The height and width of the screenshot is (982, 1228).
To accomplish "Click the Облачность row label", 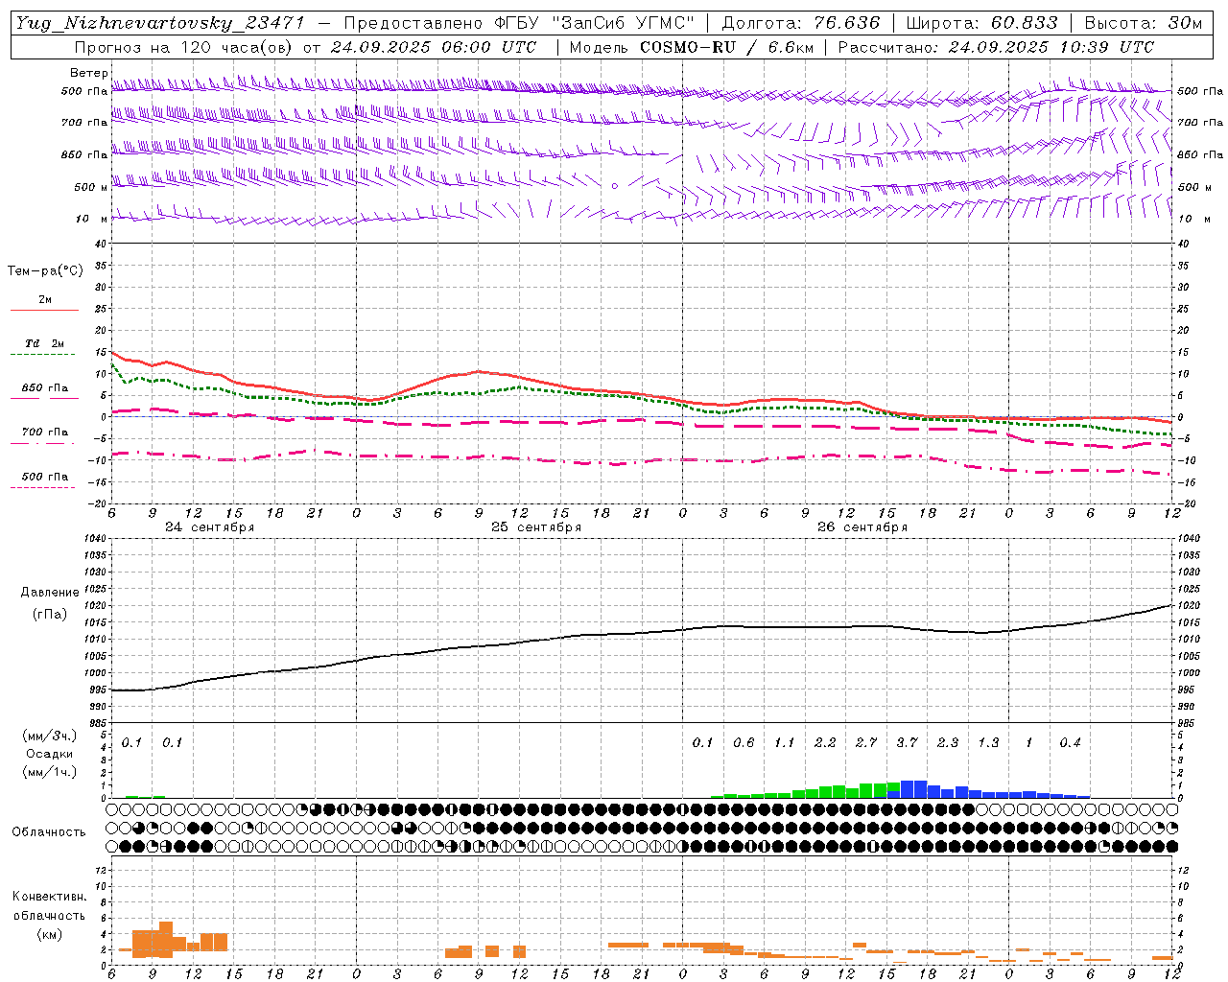I will coord(49,832).
